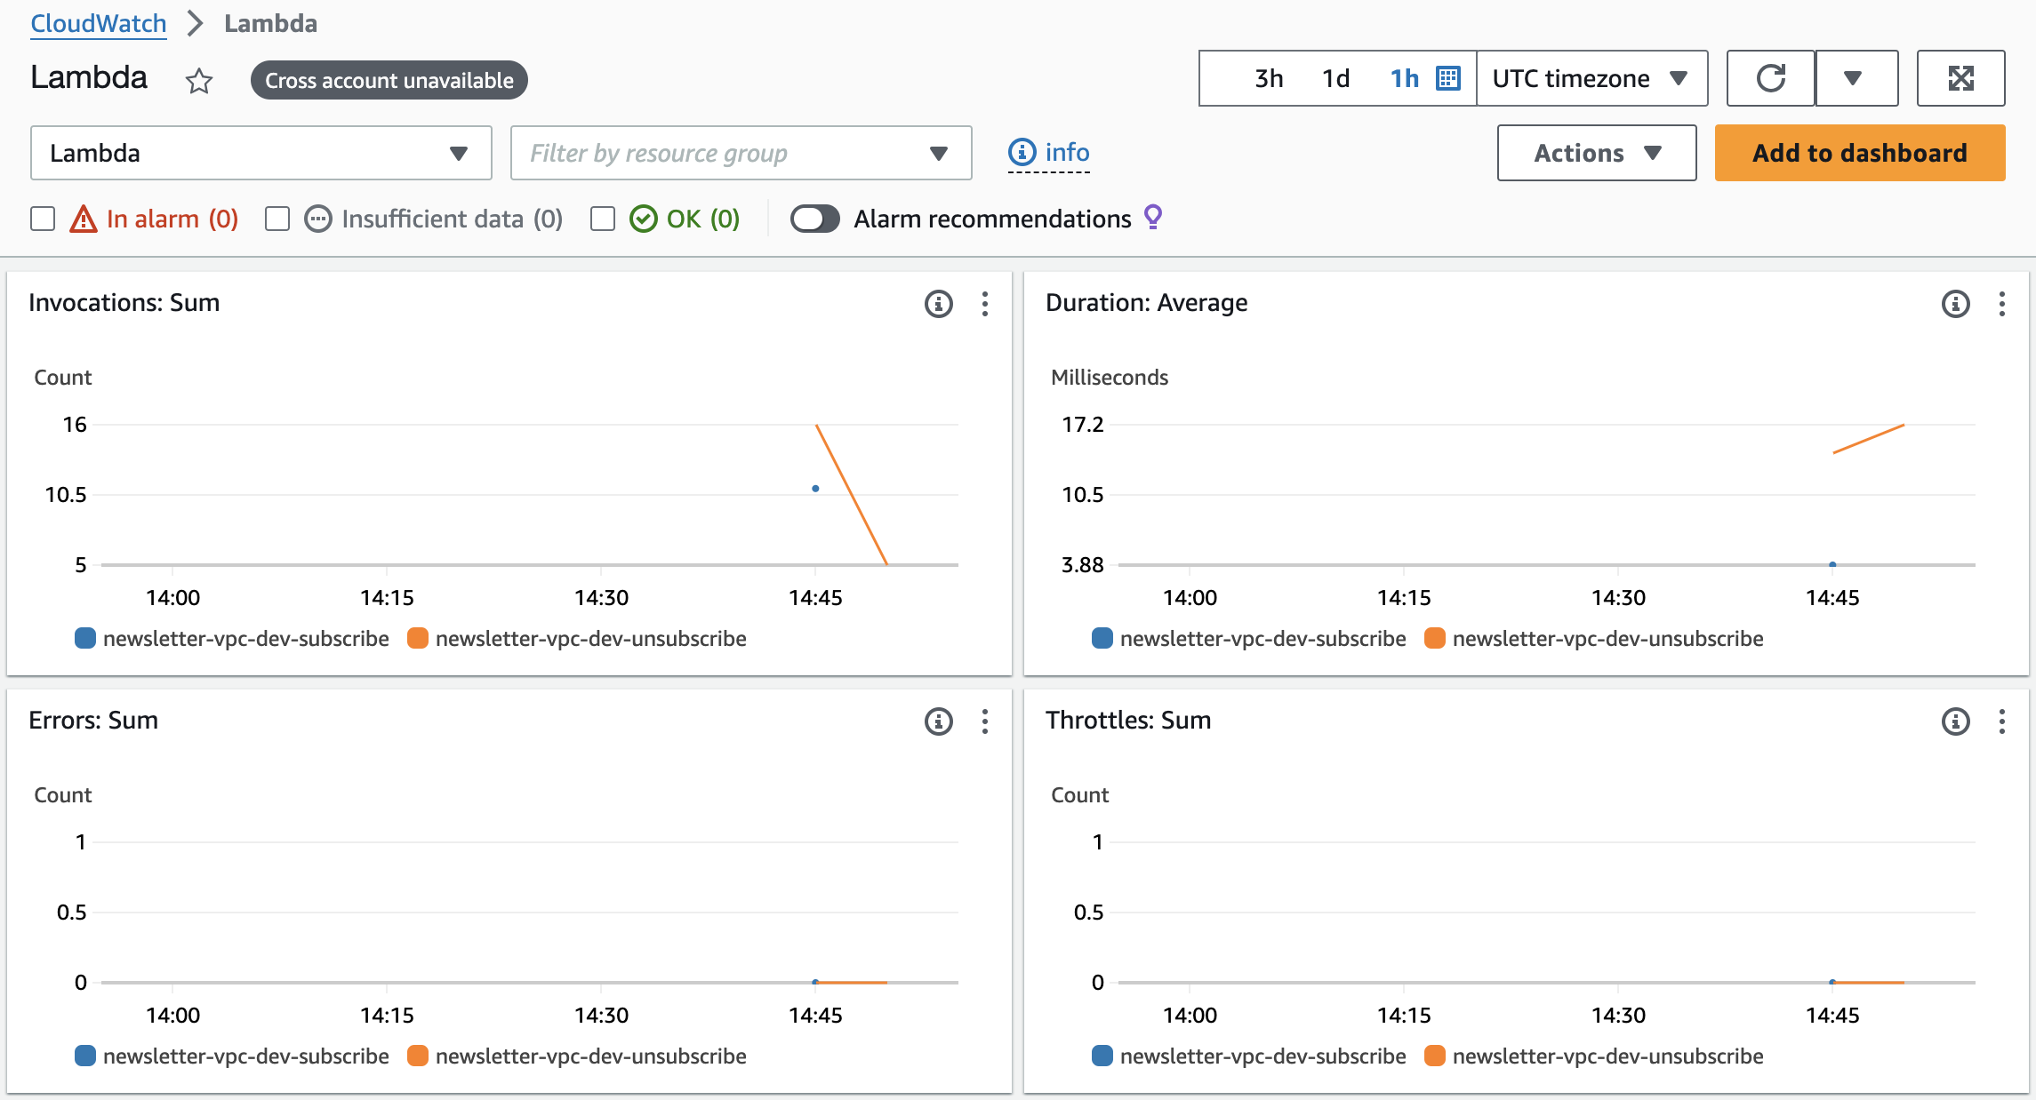The image size is (2036, 1100).
Task: Go to CloudWatch breadcrumb link
Action: click(x=99, y=23)
